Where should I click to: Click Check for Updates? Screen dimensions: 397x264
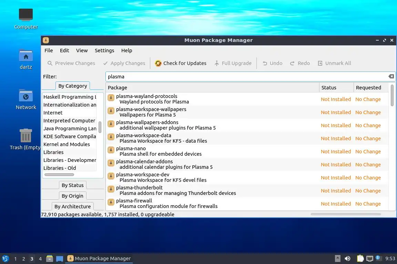pyautogui.click(x=181, y=63)
